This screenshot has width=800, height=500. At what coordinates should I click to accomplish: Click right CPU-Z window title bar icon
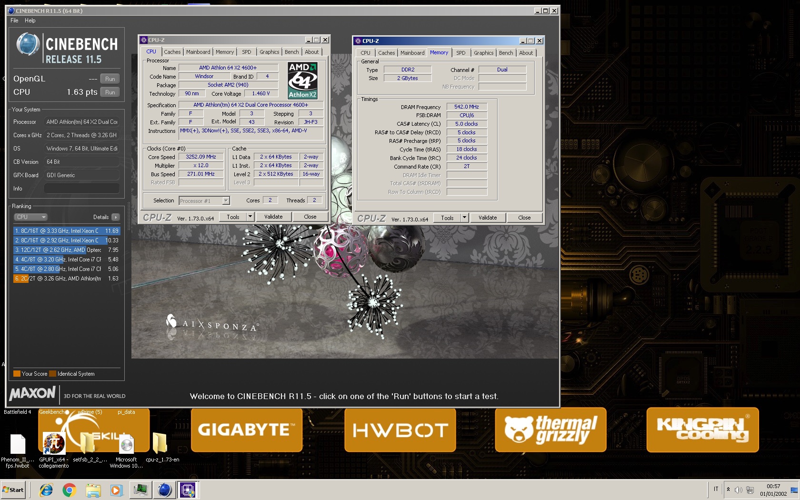click(358, 41)
